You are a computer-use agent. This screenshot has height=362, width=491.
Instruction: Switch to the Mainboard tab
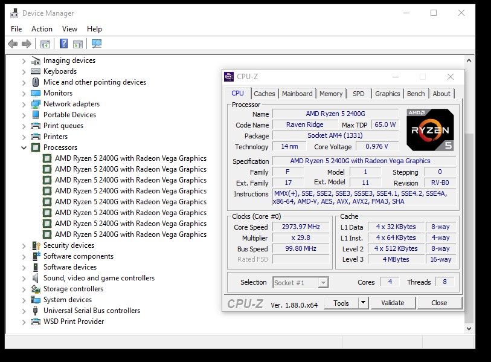click(297, 94)
